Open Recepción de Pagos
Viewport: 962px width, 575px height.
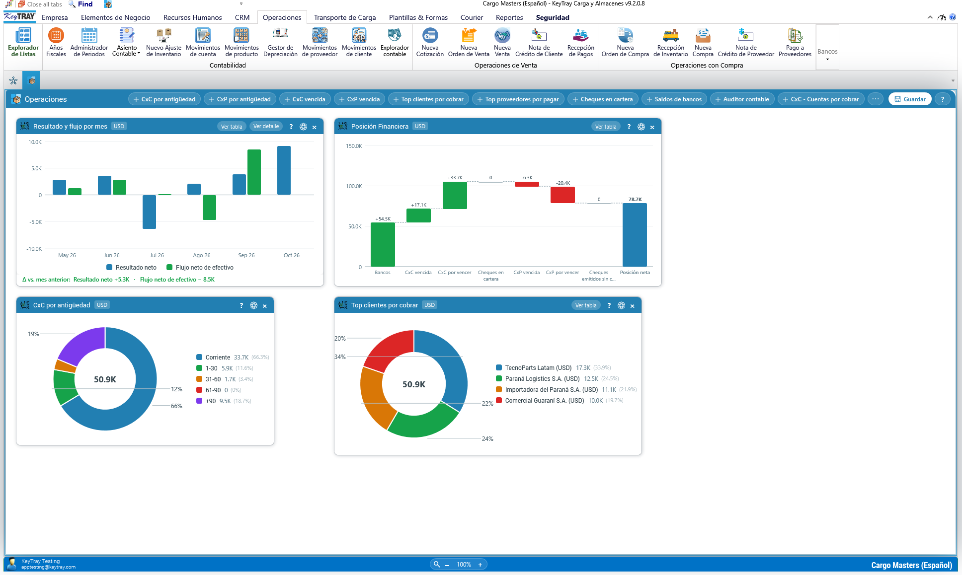click(581, 43)
